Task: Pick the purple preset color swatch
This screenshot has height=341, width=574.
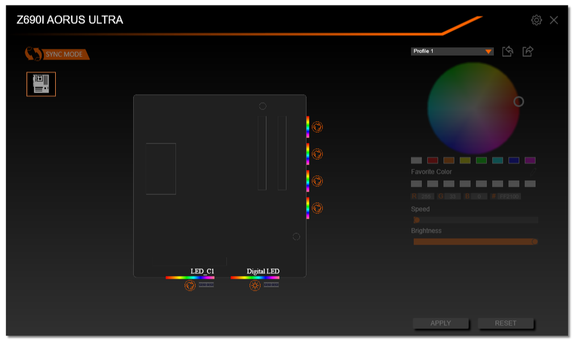Action: pyautogui.click(x=530, y=160)
